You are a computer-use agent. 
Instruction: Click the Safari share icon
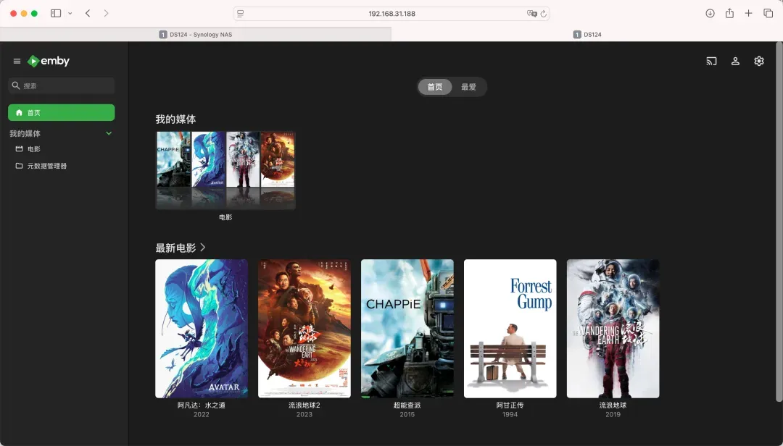(x=729, y=14)
